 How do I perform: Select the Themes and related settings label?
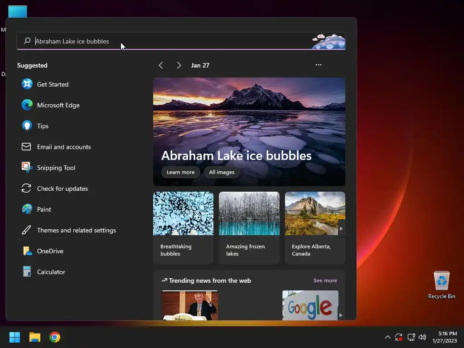click(x=76, y=230)
